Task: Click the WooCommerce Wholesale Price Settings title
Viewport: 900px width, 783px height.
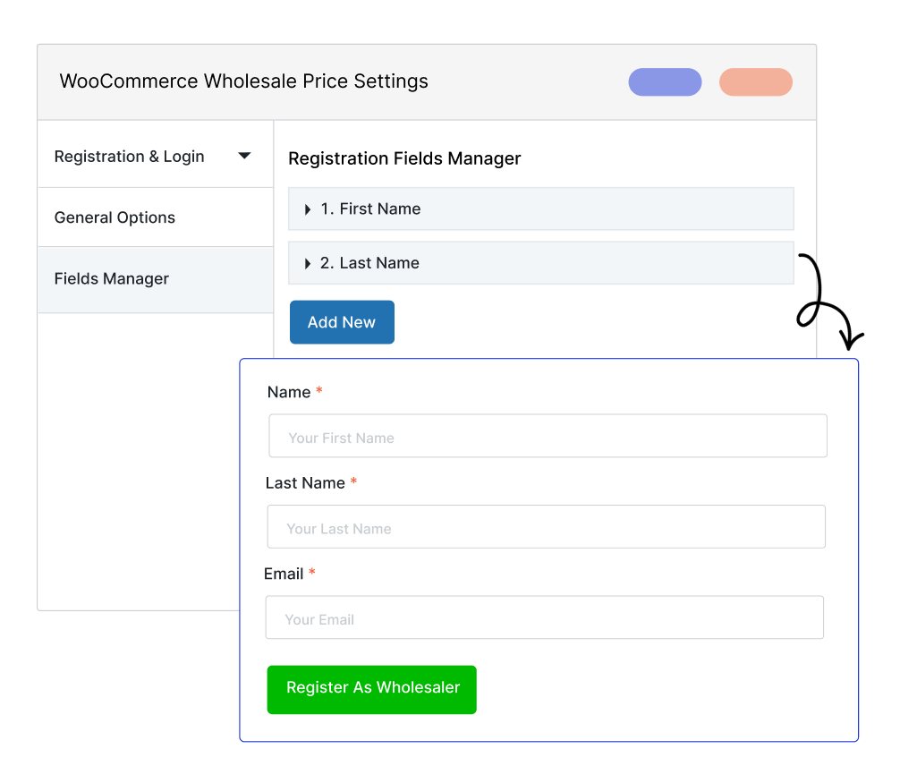Action: [x=244, y=81]
